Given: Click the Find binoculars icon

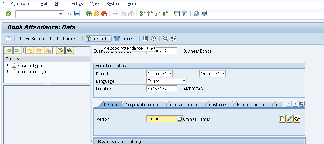Looking at the screenshot, I should [123, 14].
